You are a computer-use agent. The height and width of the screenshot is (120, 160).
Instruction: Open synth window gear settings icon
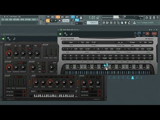pos(9,39)
